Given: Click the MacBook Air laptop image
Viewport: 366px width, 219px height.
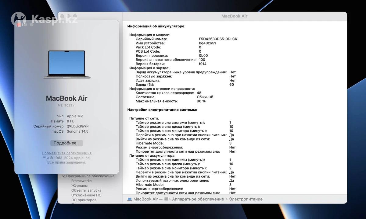Looking at the screenshot, I should click(x=66, y=64).
